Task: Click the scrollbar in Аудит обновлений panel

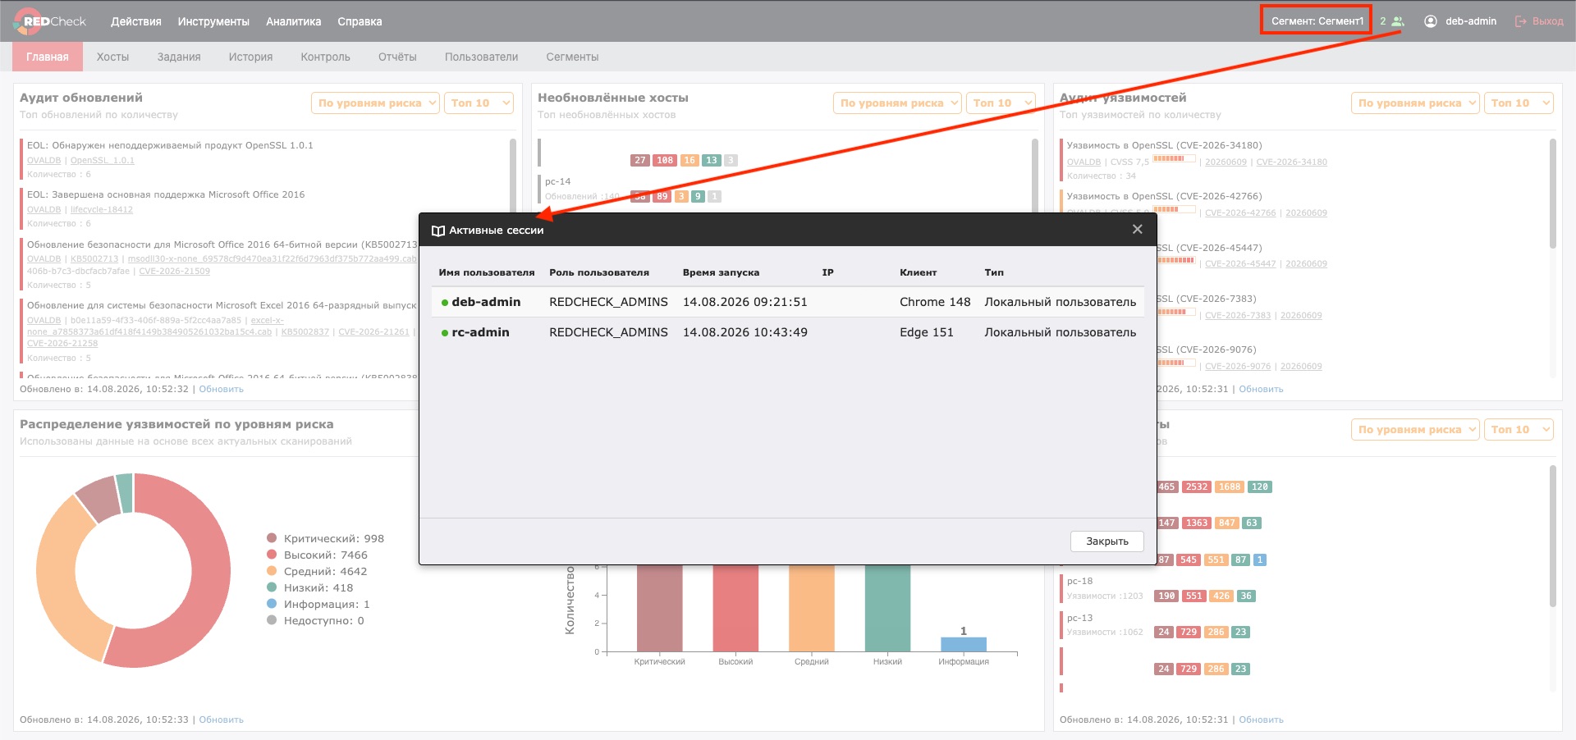Action: point(513,176)
